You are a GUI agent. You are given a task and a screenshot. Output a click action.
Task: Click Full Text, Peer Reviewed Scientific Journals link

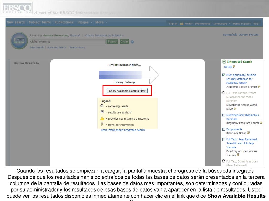242,143
